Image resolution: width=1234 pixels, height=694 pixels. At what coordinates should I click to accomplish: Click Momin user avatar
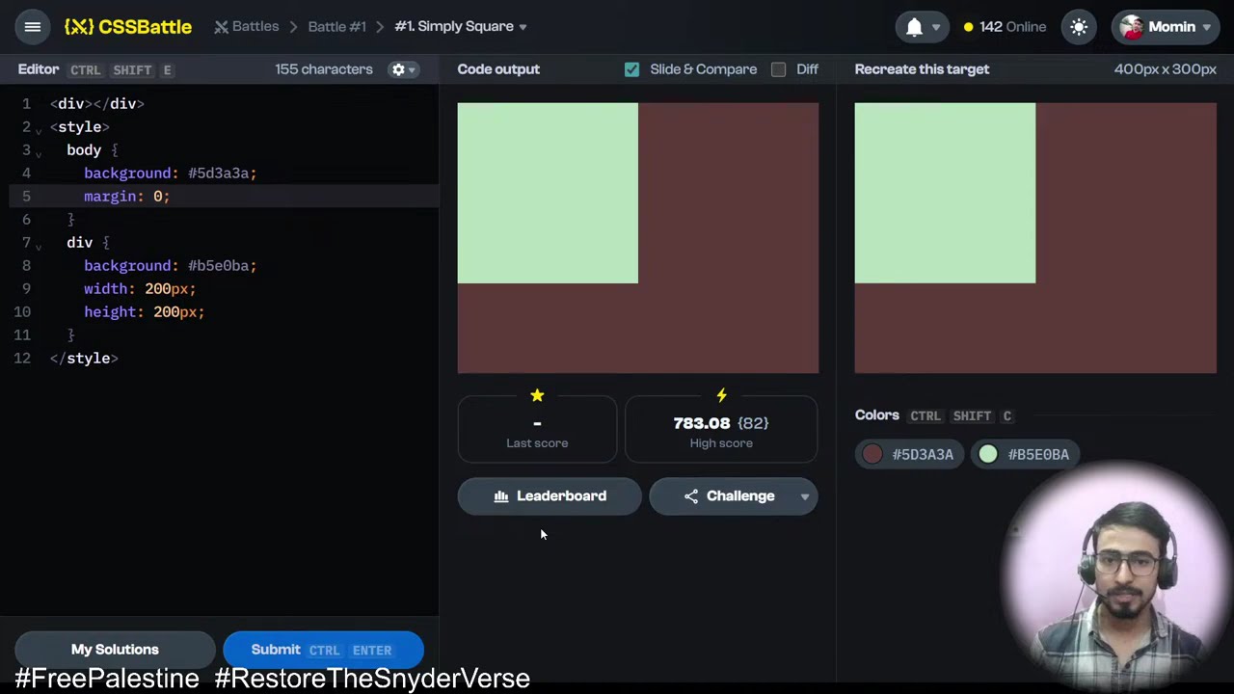coord(1132,27)
